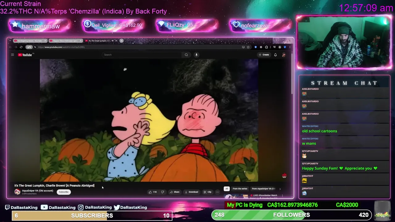
Task: Open AquaSniper VA (Old account) channel link
Action: 37,191
